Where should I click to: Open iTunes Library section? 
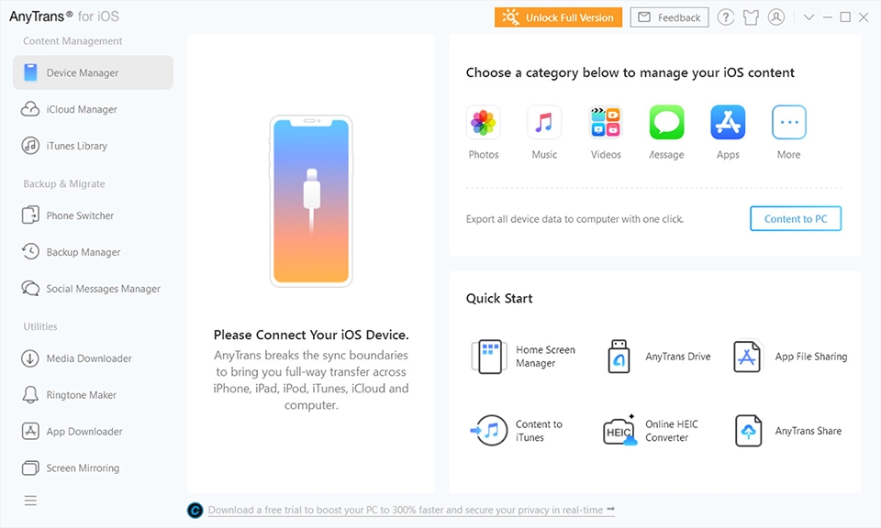[x=93, y=146]
